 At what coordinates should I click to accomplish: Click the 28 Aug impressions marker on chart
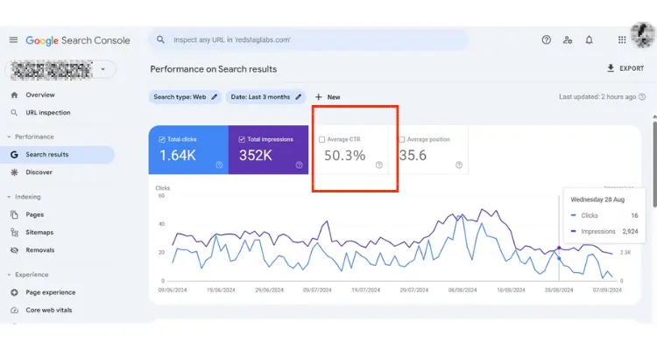(x=559, y=248)
